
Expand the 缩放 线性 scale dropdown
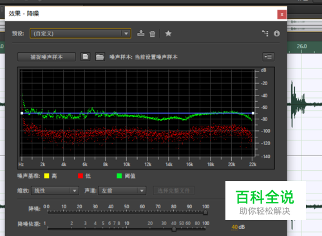[55, 191]
